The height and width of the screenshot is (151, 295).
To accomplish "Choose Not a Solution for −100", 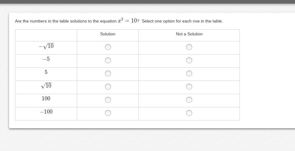I will click(x=189, y=113).
